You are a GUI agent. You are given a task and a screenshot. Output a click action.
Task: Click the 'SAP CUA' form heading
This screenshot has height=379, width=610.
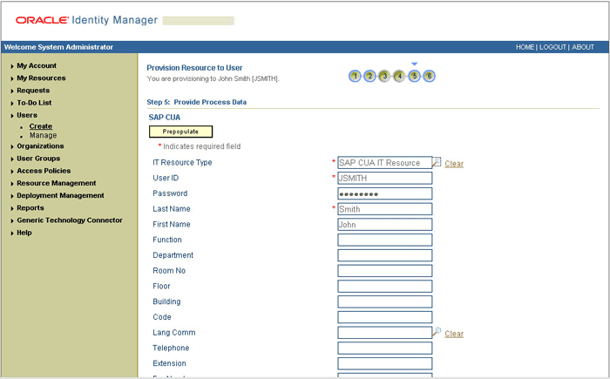click(x=164, y=117)
